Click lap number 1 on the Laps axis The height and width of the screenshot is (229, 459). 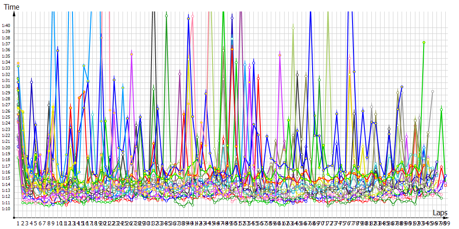(x=18, y=223)
